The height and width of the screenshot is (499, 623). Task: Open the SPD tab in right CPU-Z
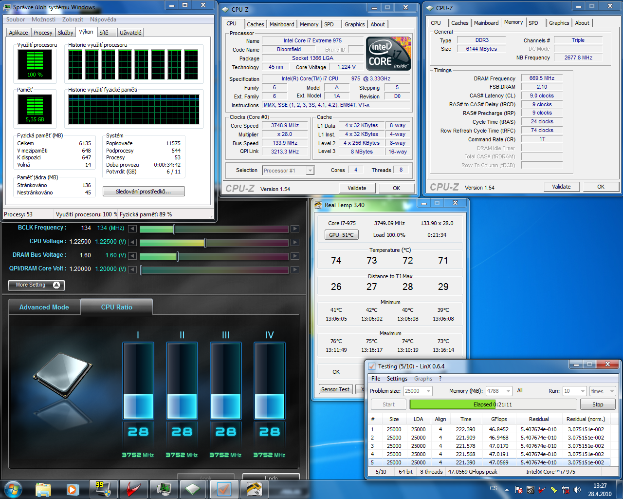(x=533, y=23)
